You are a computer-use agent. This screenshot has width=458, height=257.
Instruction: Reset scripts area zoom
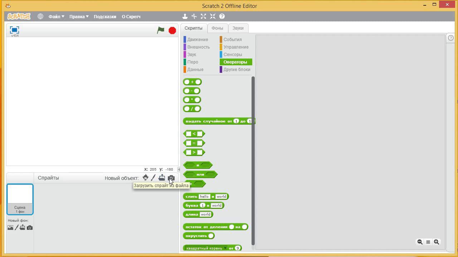point(428,242)
